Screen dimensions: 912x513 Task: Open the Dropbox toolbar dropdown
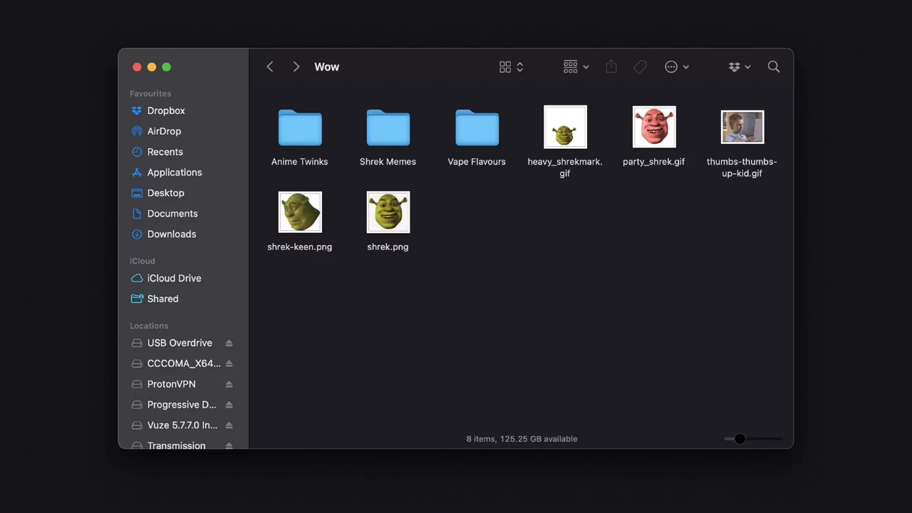[740, 67]
